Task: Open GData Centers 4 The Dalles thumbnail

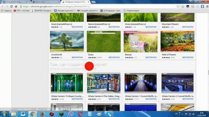Action: 104,83
